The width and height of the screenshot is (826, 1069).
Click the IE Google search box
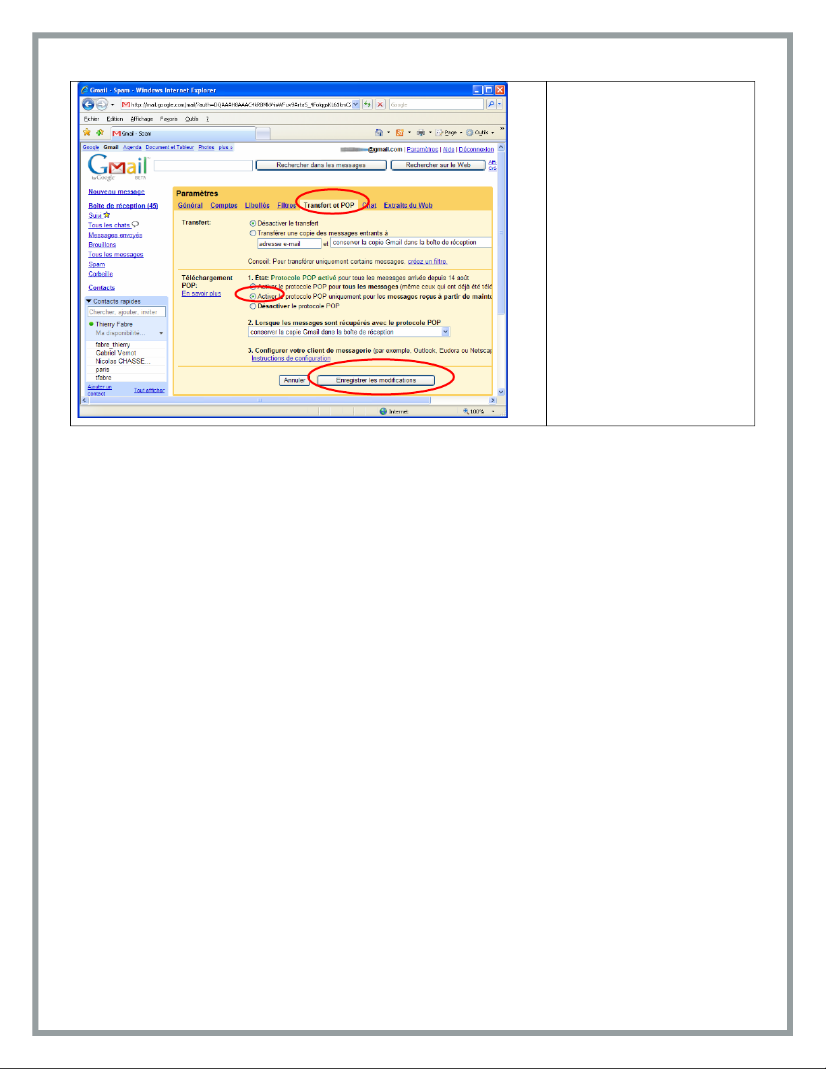(x=436, y=105)
